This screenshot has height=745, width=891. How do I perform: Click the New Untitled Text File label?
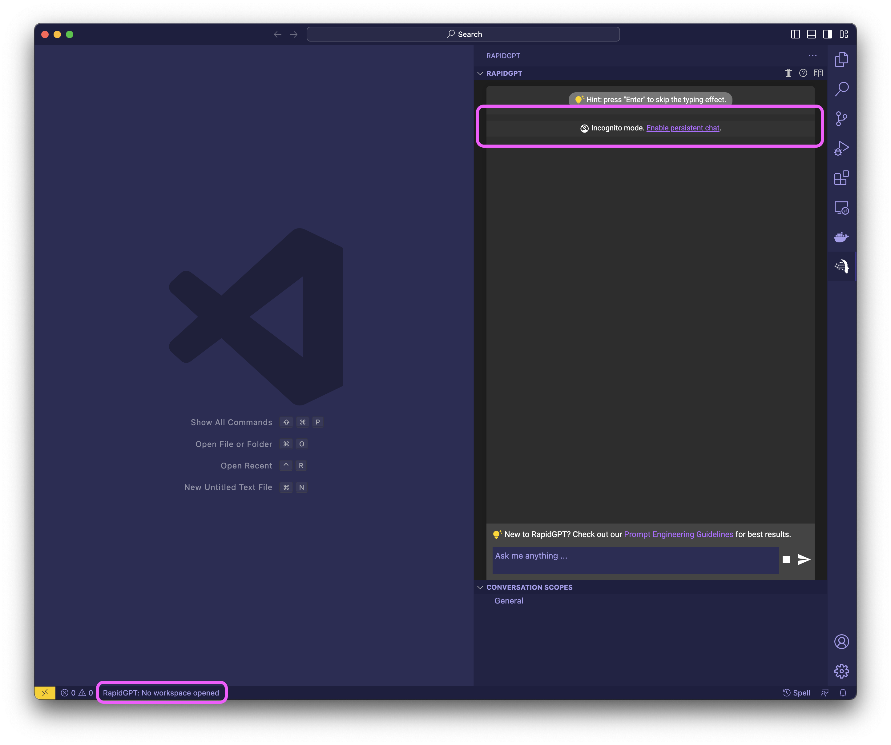click(228, 487)
